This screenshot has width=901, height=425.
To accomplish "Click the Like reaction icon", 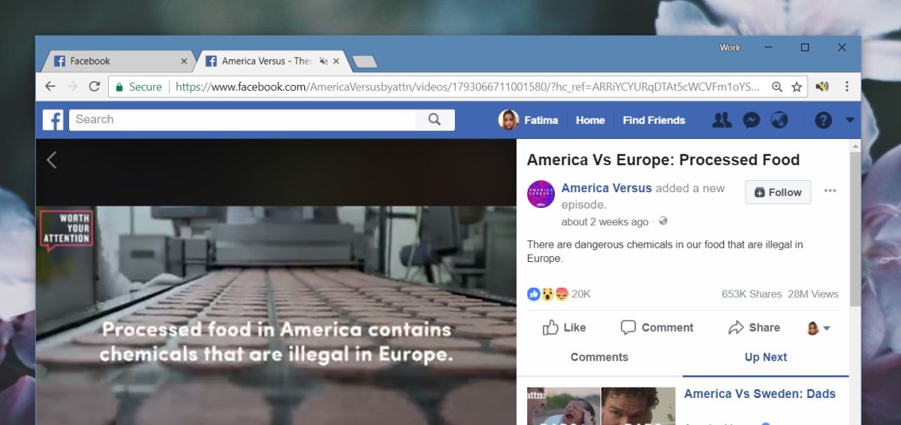I will [x=534, y=294].
